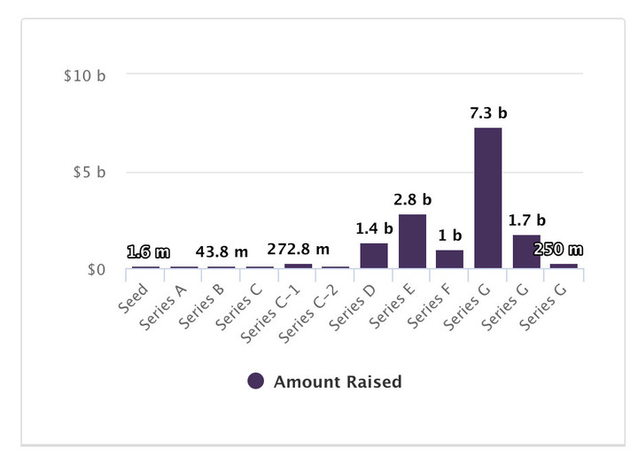Click the Series B axis label
The width and height of the screenshot is (638, 455).
point(201,306)
